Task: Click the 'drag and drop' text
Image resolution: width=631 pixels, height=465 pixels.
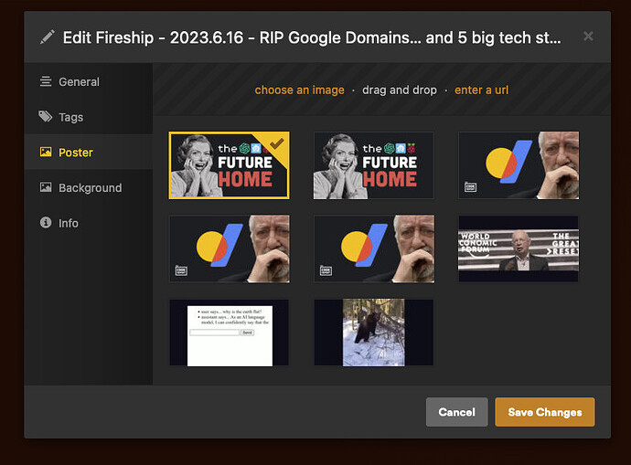Action: pos(400,90)
